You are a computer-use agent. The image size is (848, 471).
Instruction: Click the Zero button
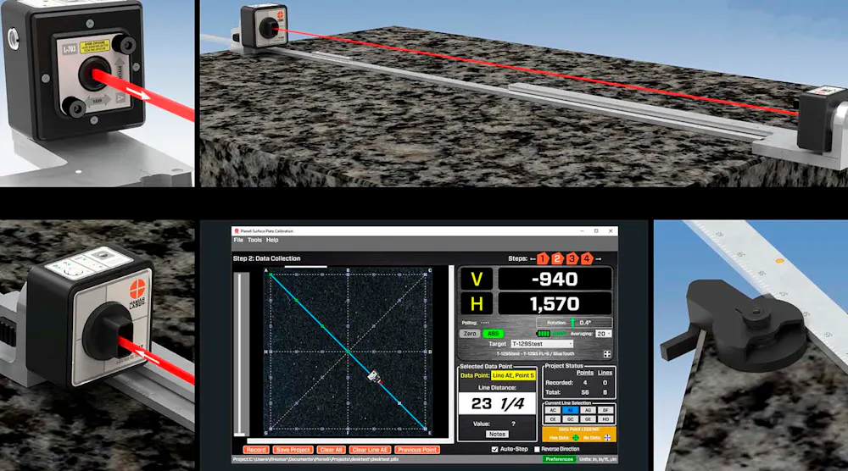coord(470,334)
